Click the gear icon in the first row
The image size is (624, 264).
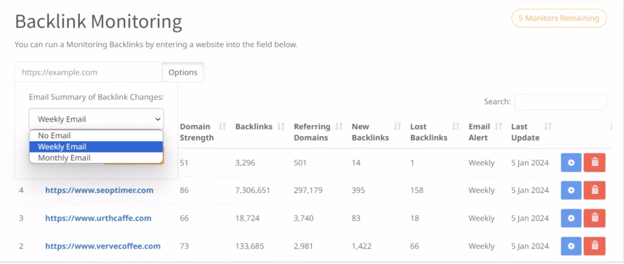coord(571,162)
